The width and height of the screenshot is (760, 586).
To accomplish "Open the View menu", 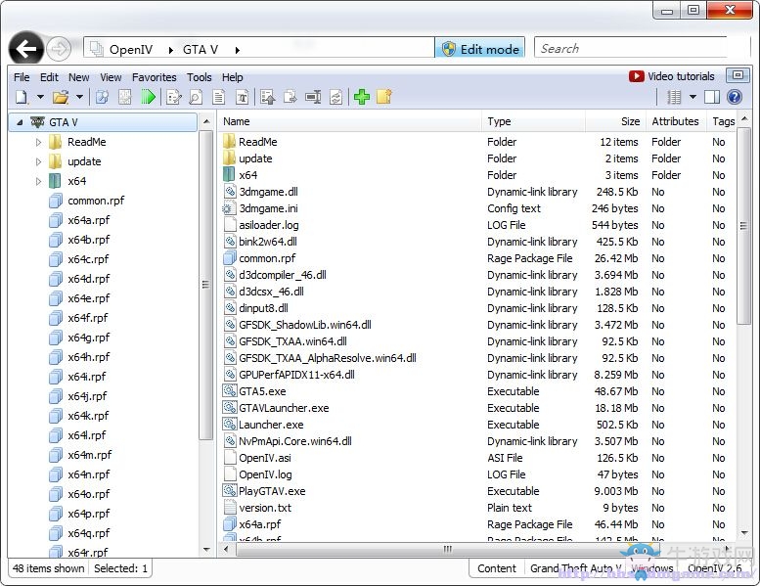I will coord(111,77).
